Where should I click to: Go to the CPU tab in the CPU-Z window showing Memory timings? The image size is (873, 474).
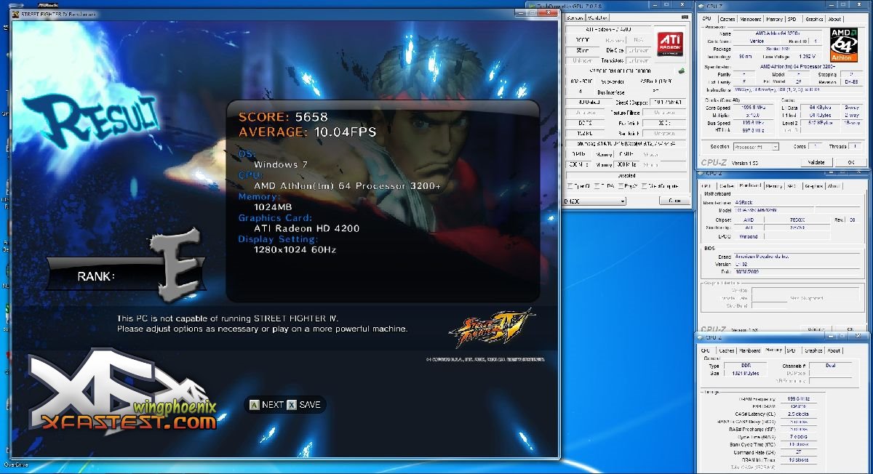706,350
